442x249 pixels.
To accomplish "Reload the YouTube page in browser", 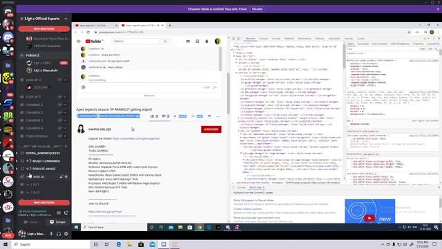I will coord(88,33).
